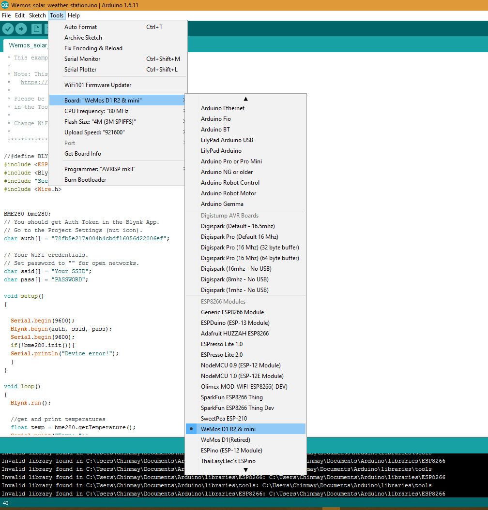Select Burn Bootloader entry
Image resolution: width=488 pixels, height=510 pixels.
[118, 180]
